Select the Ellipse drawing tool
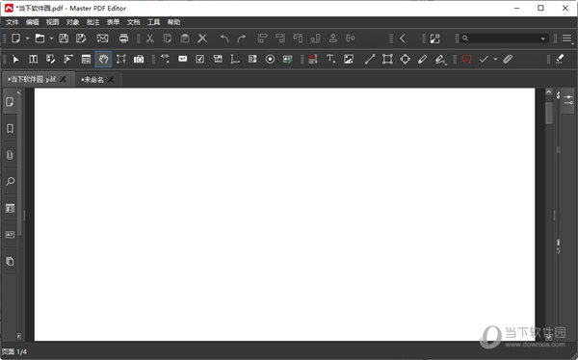This screenshot has height=360, width=578. click(x=406, y=59)
